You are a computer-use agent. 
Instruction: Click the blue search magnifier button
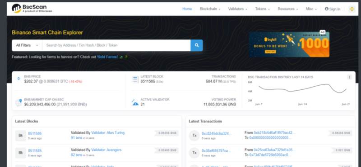coord(197,45)
